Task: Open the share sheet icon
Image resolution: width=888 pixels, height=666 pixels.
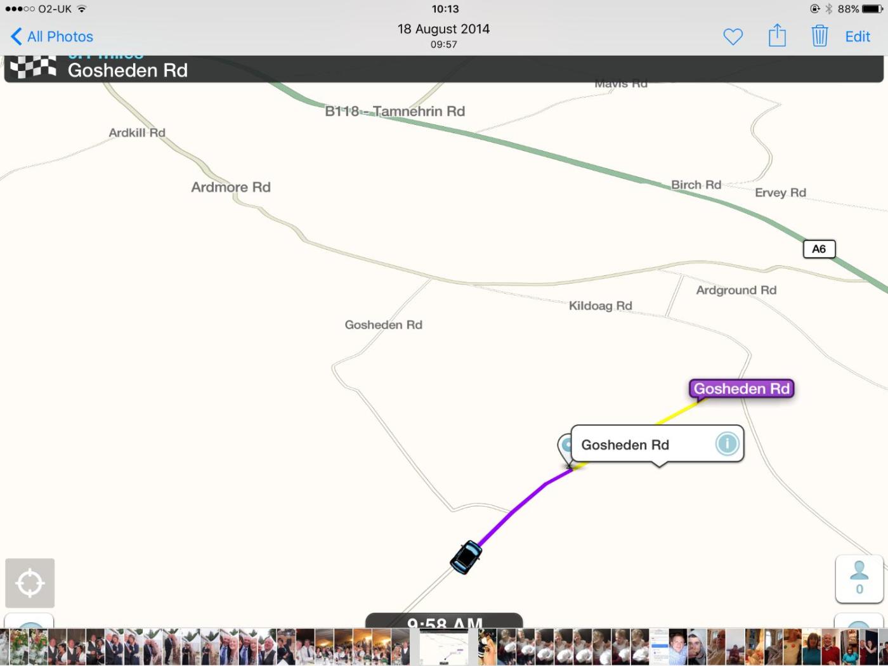Action: tap(777, 36)
